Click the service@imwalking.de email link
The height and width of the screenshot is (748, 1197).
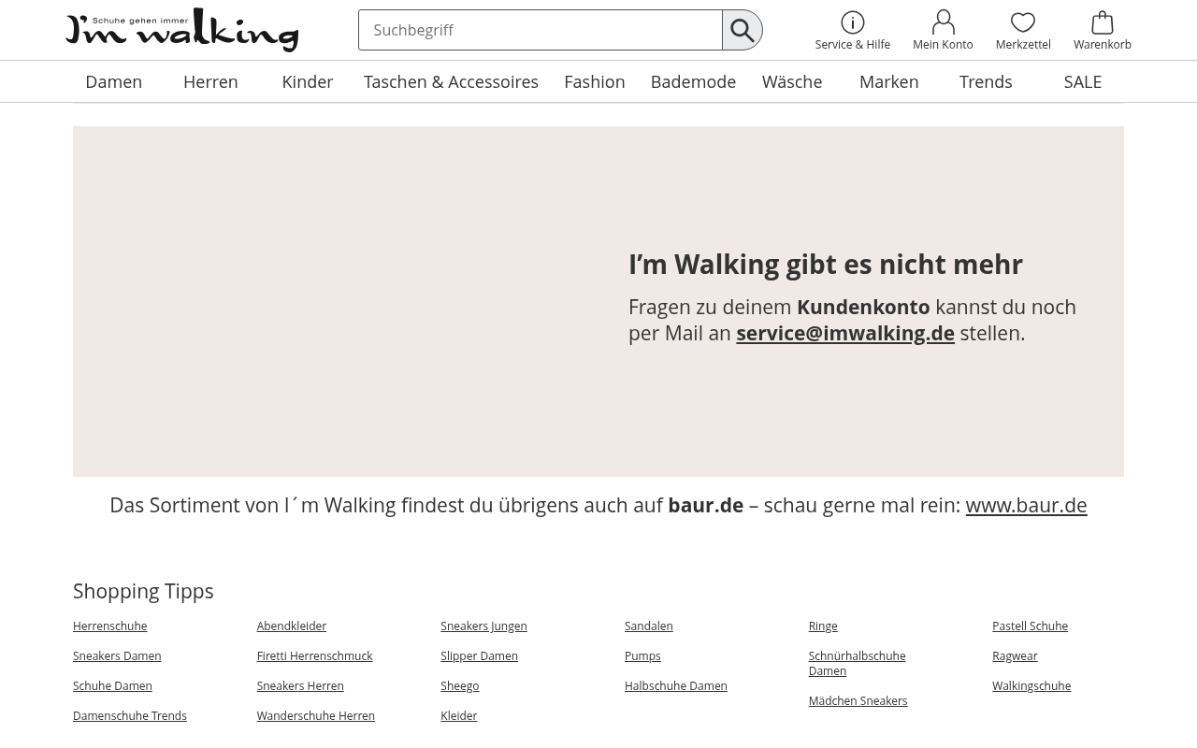coord(845,333)
